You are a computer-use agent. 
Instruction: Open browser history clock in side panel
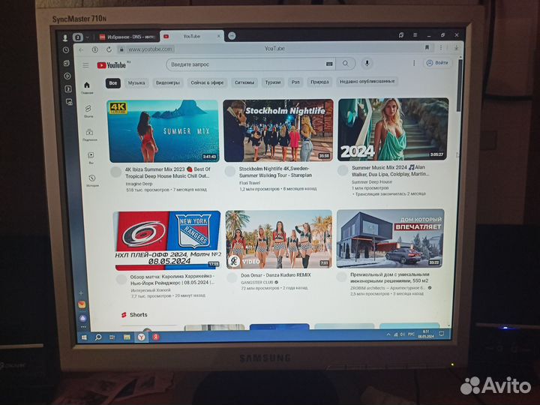66,50
